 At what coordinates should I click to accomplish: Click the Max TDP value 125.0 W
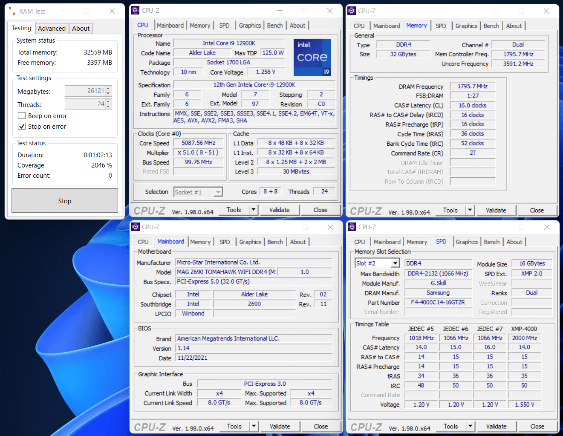[273, 53]
